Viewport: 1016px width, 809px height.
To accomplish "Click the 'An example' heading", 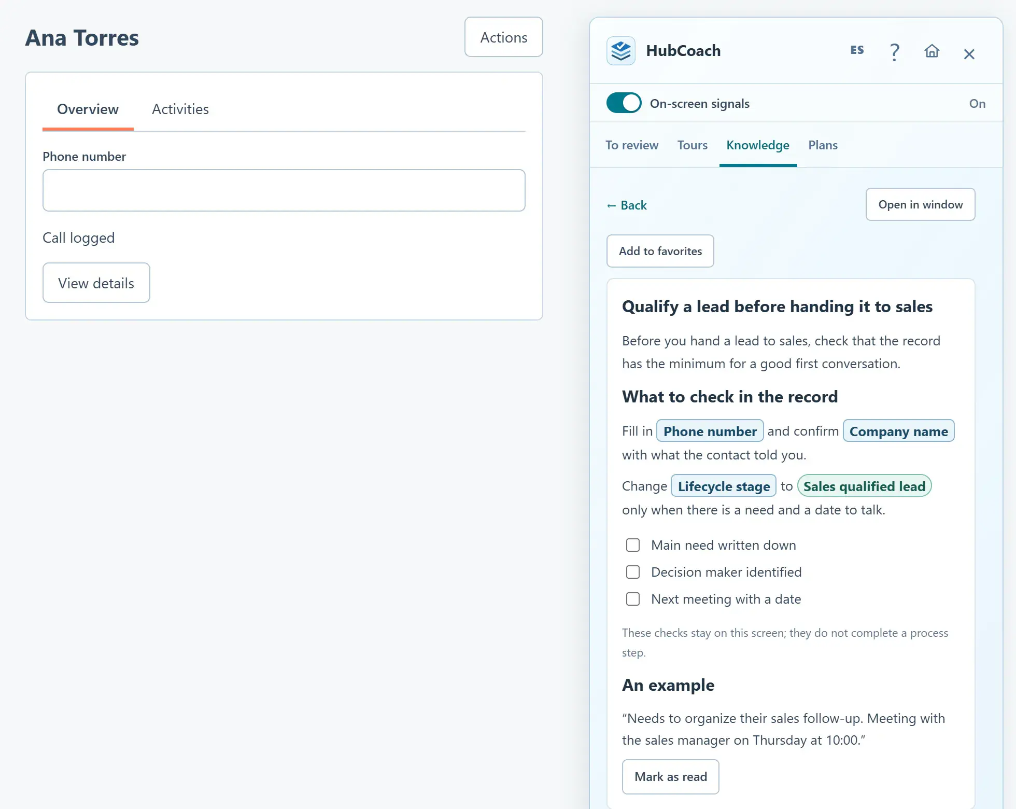I will pos(668,685).
